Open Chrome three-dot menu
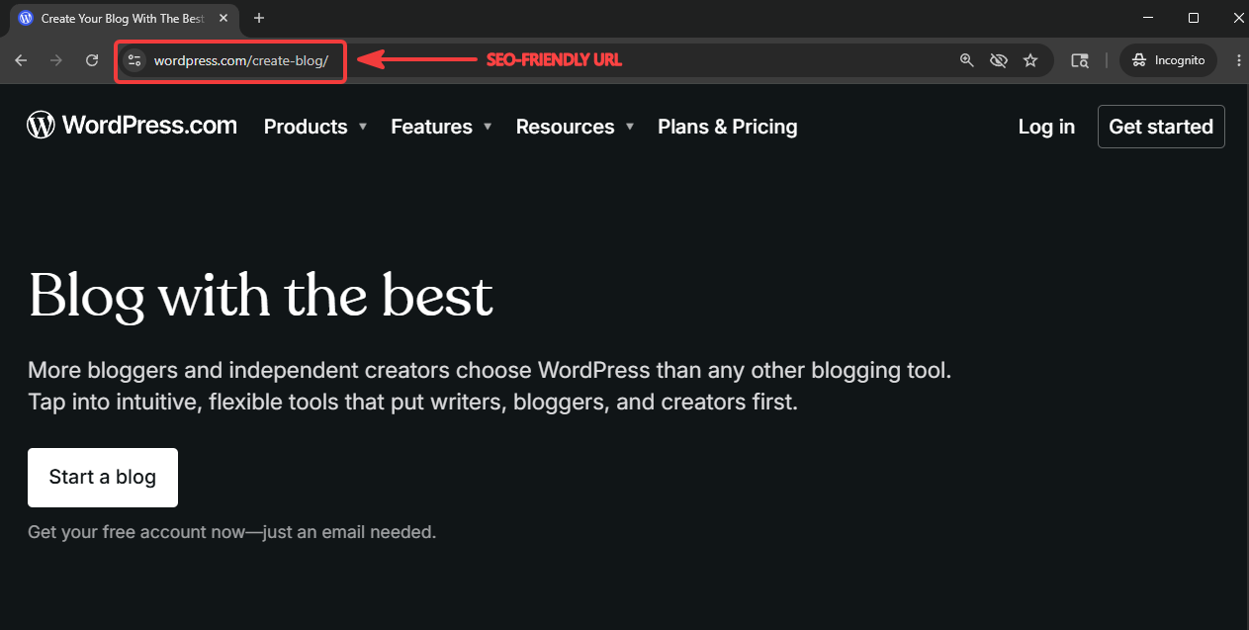The height and width of the screenshot is (630, 1249). pos(1238,60)
